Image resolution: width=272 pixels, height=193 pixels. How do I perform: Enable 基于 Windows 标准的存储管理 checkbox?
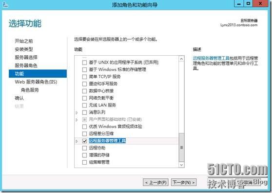click(84, 69)
